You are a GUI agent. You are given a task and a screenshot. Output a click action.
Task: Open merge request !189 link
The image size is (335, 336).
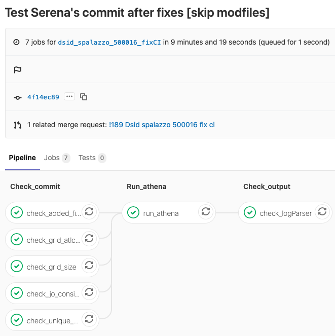click(162, 125)
